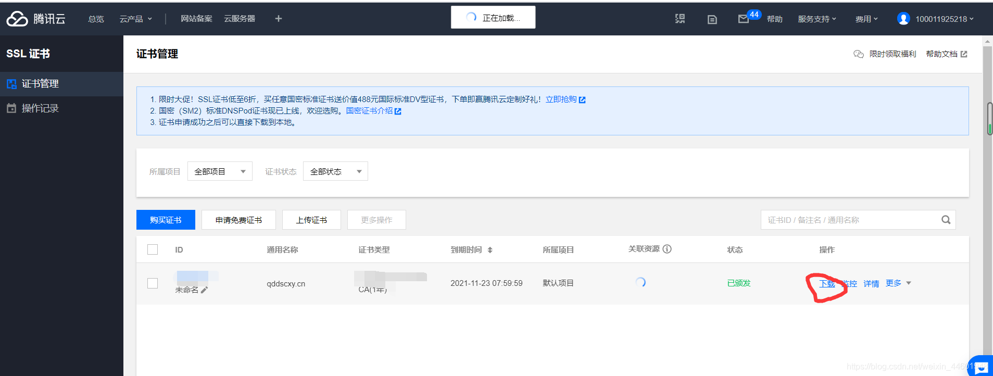The image size is (993, 376).
Task: Click the search magnifier icon
Action: click(x=946, y=220)
